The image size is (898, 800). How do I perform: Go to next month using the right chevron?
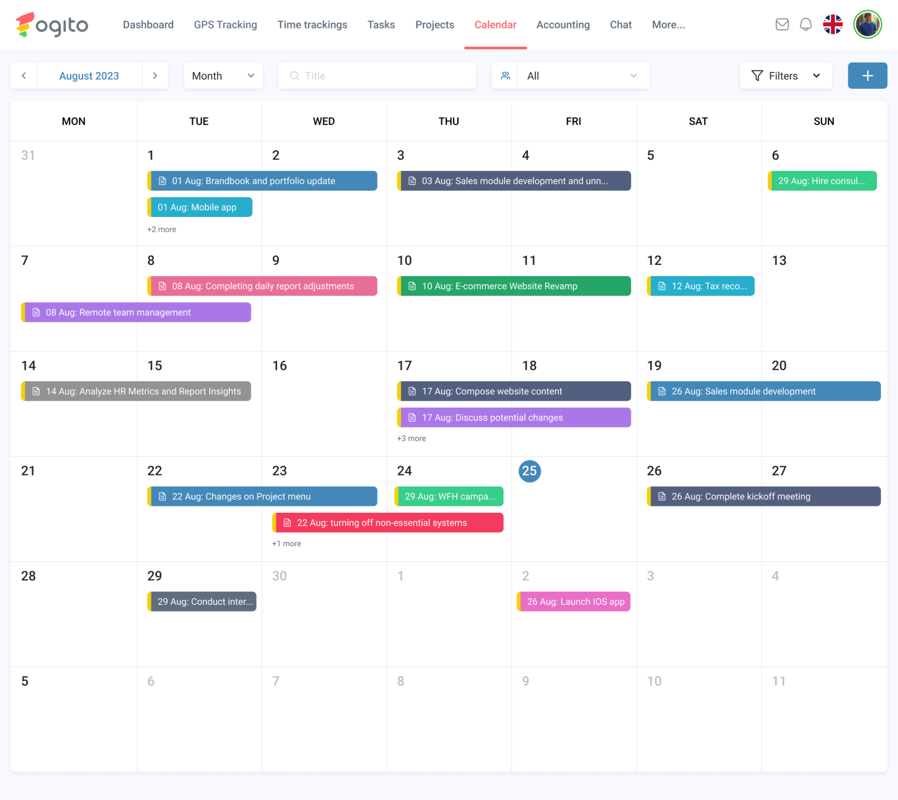[155, 75]
